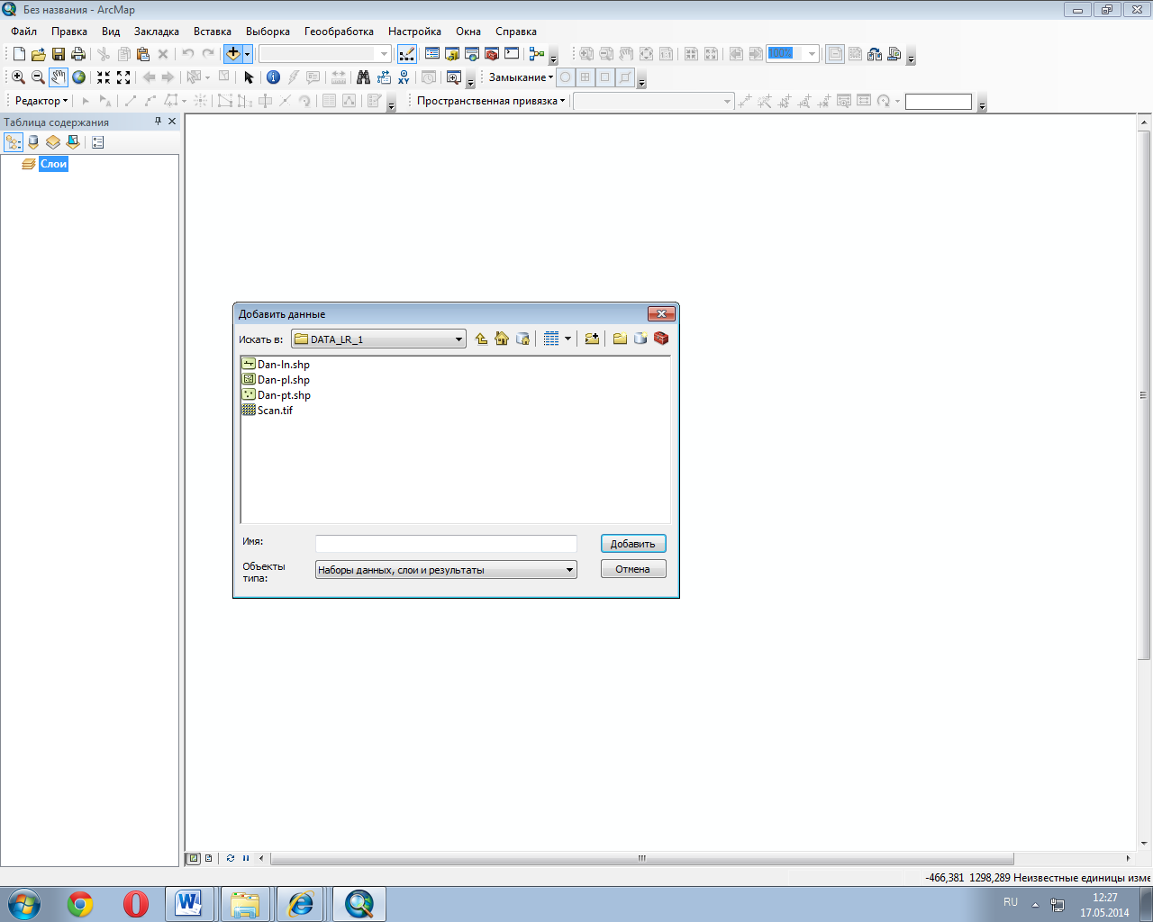
Task: Toggle List By Drawing Order view
Action: [13, 142]
